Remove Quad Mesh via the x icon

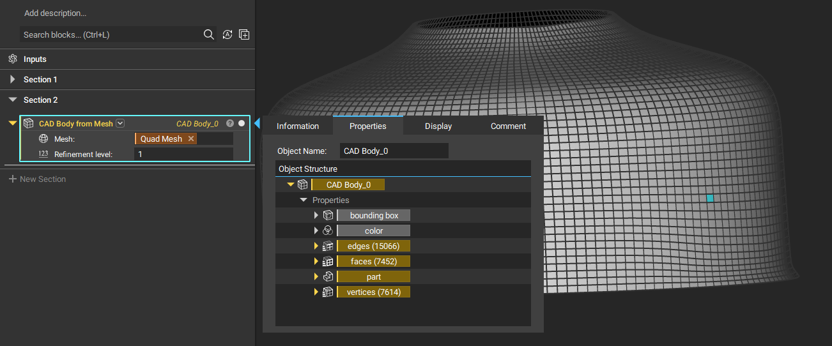click(x=191, y=139)
